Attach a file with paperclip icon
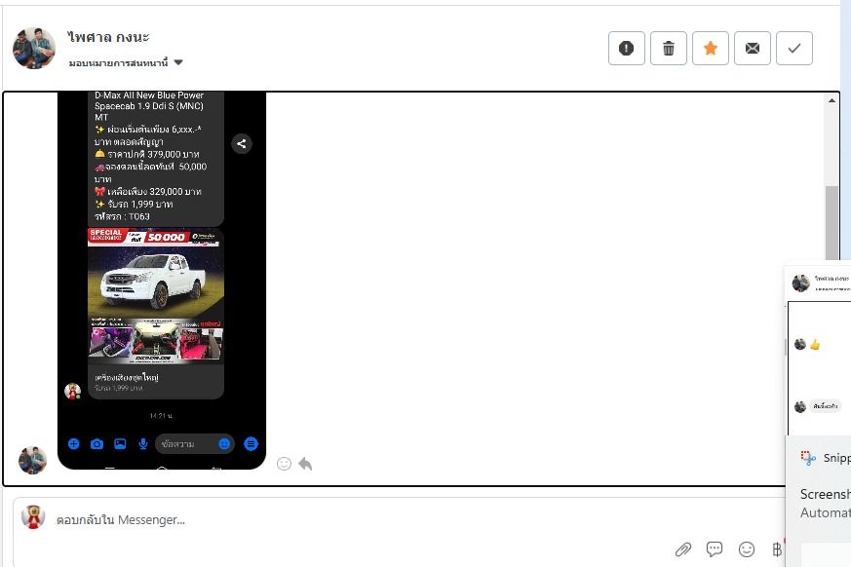 click(x=683, y=549)
